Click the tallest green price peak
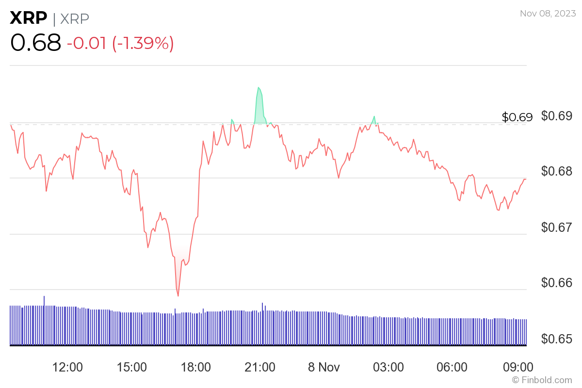The width and height of the screenshot is (582, 388). (x=259, y=88)
